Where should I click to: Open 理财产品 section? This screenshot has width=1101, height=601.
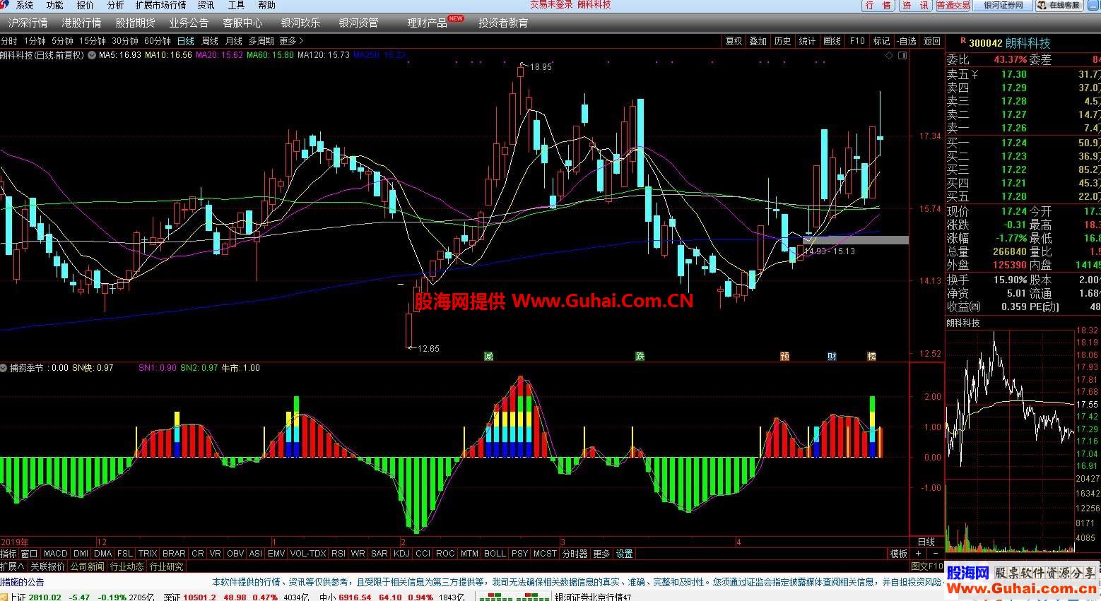(427, 23)
